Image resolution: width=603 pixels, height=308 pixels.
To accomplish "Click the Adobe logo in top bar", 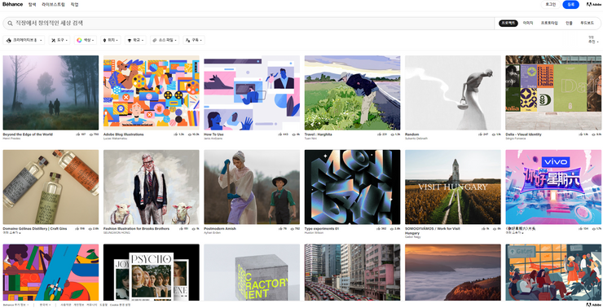I will tap(593, 5).
